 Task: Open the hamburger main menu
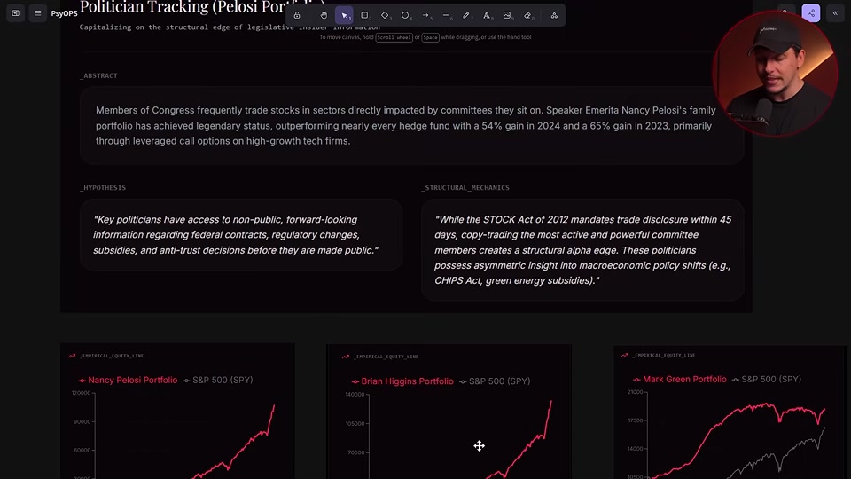(37, 13)
